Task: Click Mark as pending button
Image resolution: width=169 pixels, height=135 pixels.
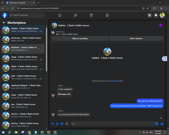Action: 80,38
